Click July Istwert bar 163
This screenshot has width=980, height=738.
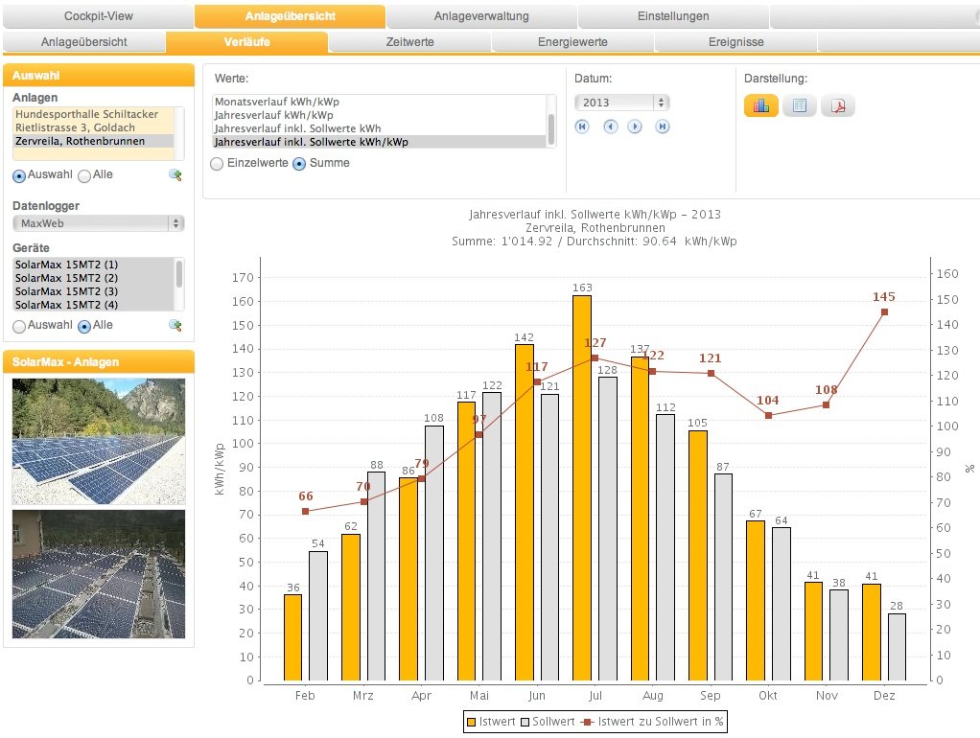(582, 488)
